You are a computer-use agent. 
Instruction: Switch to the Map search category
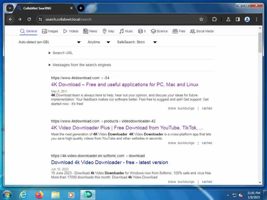click(x=108, y=31)
